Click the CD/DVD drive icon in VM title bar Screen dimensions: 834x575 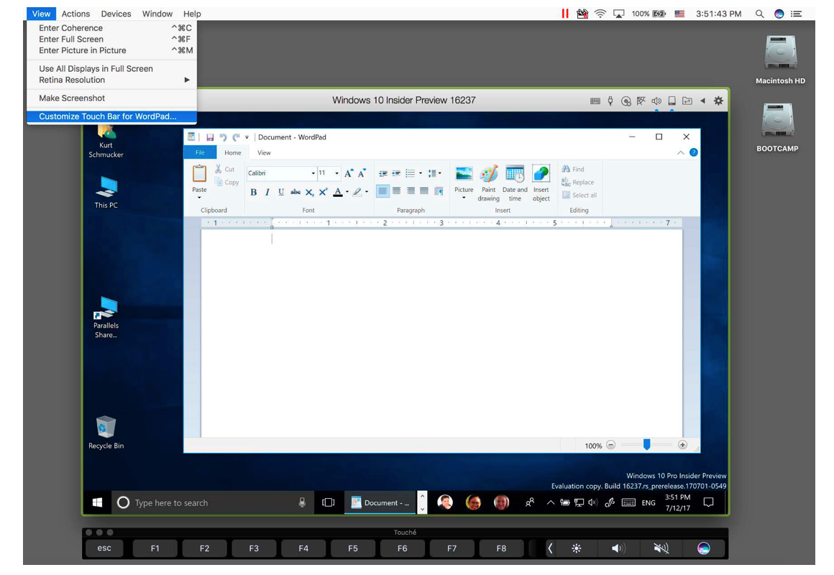coord(626,101)
